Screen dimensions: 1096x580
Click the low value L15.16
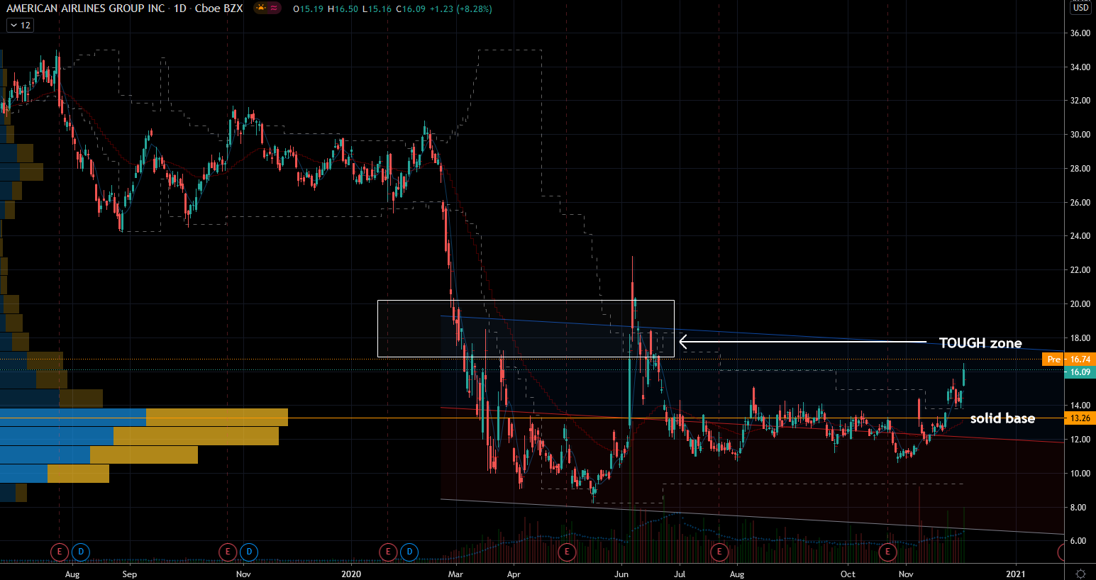tap(377, 9)
